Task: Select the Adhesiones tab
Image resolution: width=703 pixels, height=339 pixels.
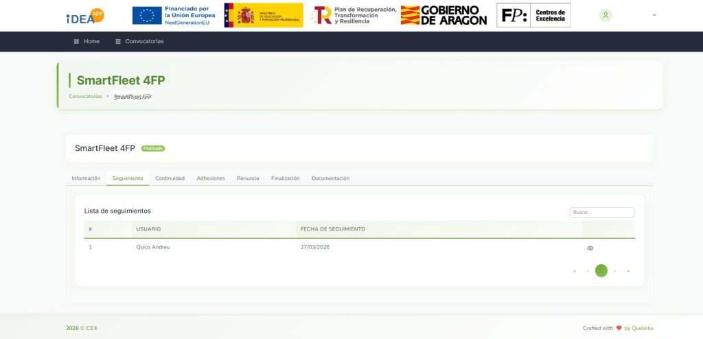Action: [211, 178]
